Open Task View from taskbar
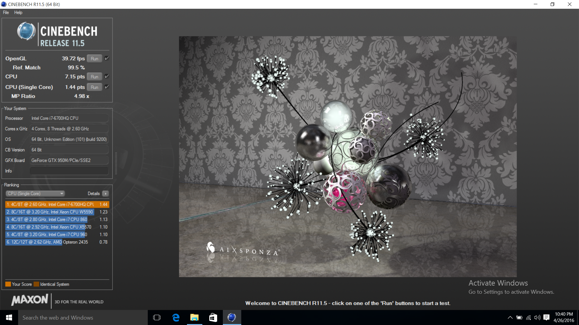 tap(157, 317)
